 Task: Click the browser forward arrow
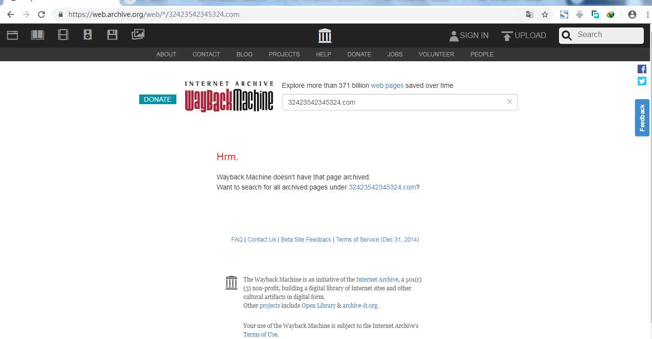[26, 14]
